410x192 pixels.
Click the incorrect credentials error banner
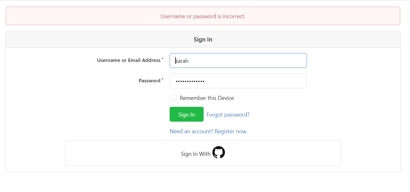[x=203, y=16]
